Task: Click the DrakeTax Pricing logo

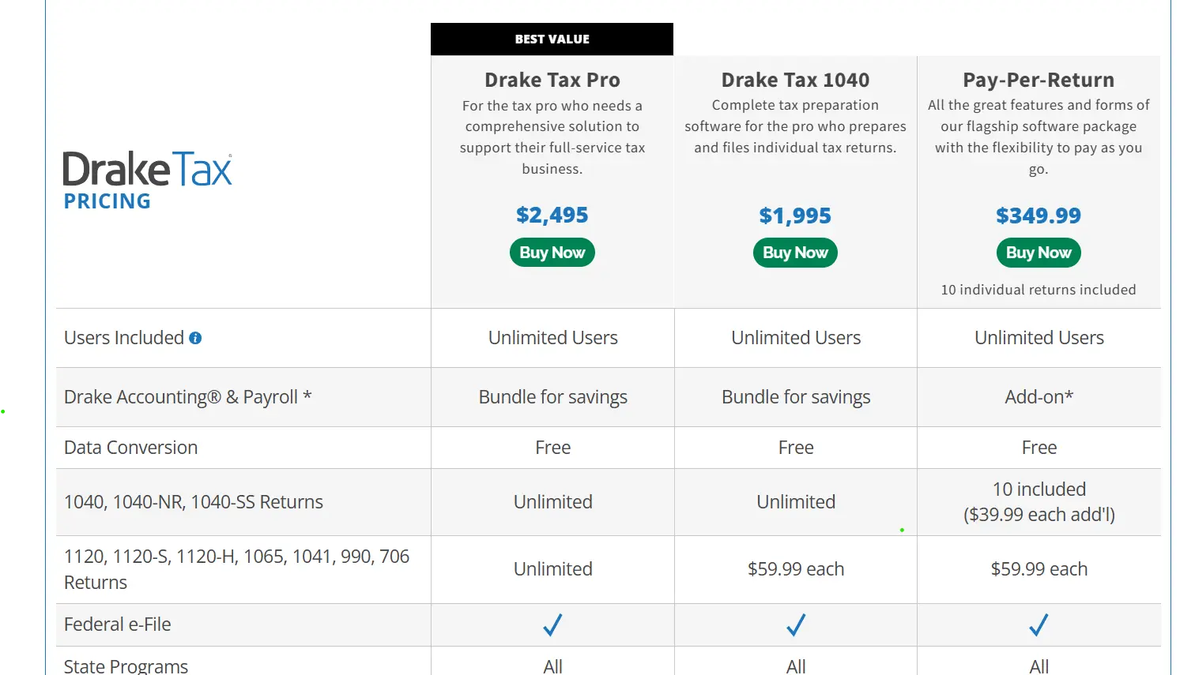Action: [x=148, y=181]
